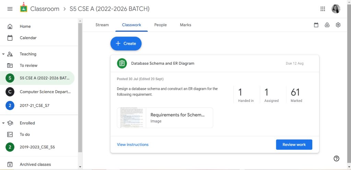The image size is (351, 170).
Task: Click the Classroom logo icon
Action: [24, 8]
